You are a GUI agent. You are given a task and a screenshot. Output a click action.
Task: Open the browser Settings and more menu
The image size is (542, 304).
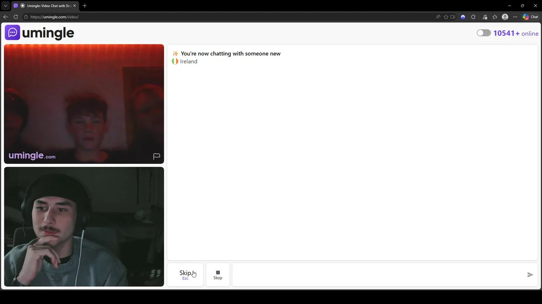tap(515, 17)
